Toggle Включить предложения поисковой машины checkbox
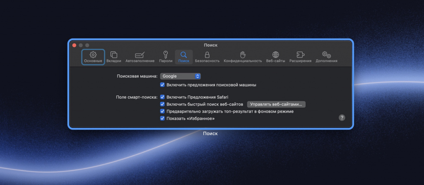Image resolution: width=424 pixels, height=185 pixels. (x=162, y=85)
